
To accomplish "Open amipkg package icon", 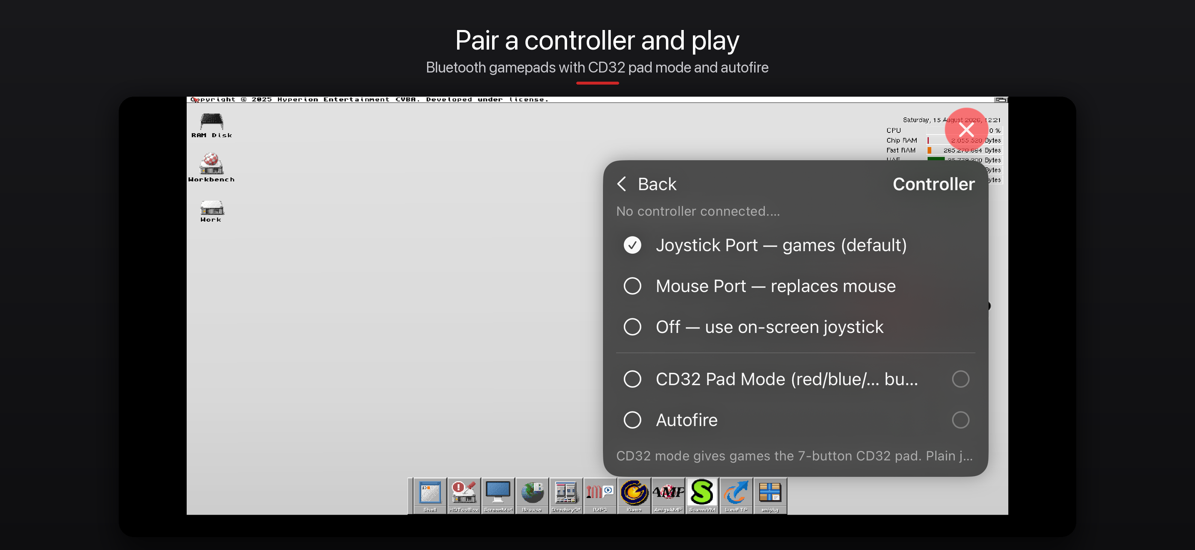I will (770, 496).
